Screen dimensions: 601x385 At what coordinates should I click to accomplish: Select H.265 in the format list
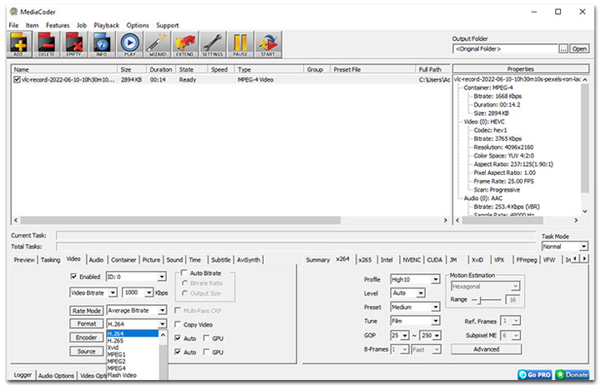point(115,340)
